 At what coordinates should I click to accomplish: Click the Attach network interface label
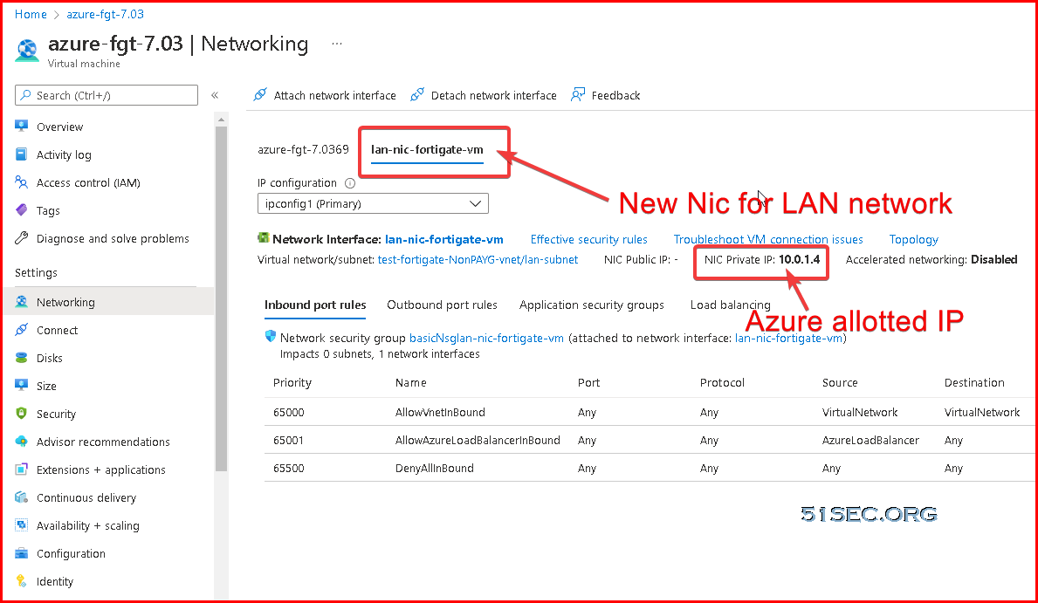point(335,95)
